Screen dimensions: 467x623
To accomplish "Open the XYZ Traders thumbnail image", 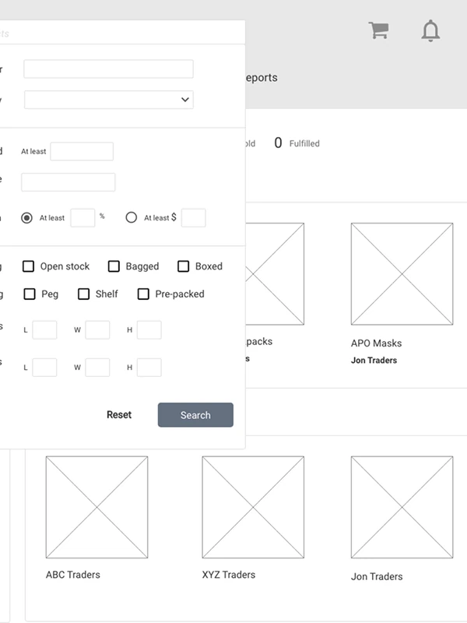I will point(253,507).
